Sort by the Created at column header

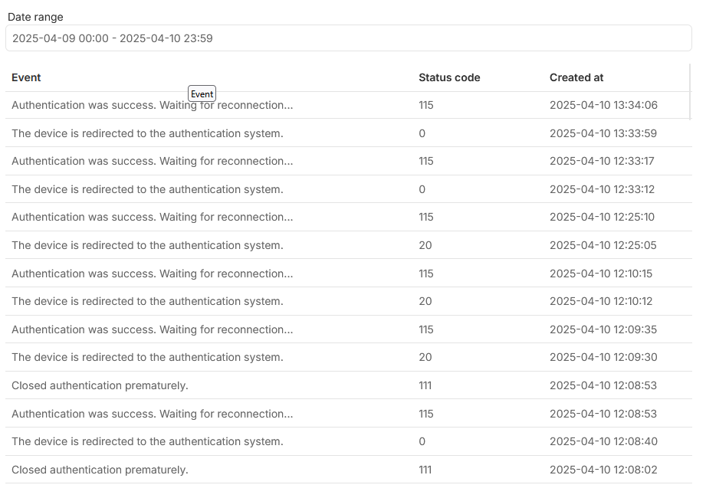(x=576, y=77)
